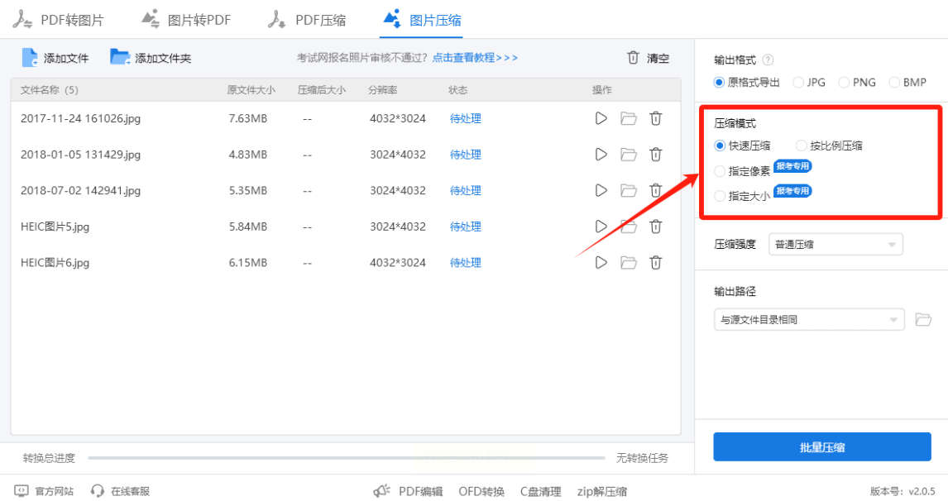Click the 添加文件 add file icon
948x501 pixels.
[30, 57]
